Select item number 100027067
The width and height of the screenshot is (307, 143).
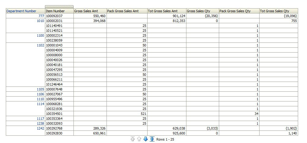54,94
